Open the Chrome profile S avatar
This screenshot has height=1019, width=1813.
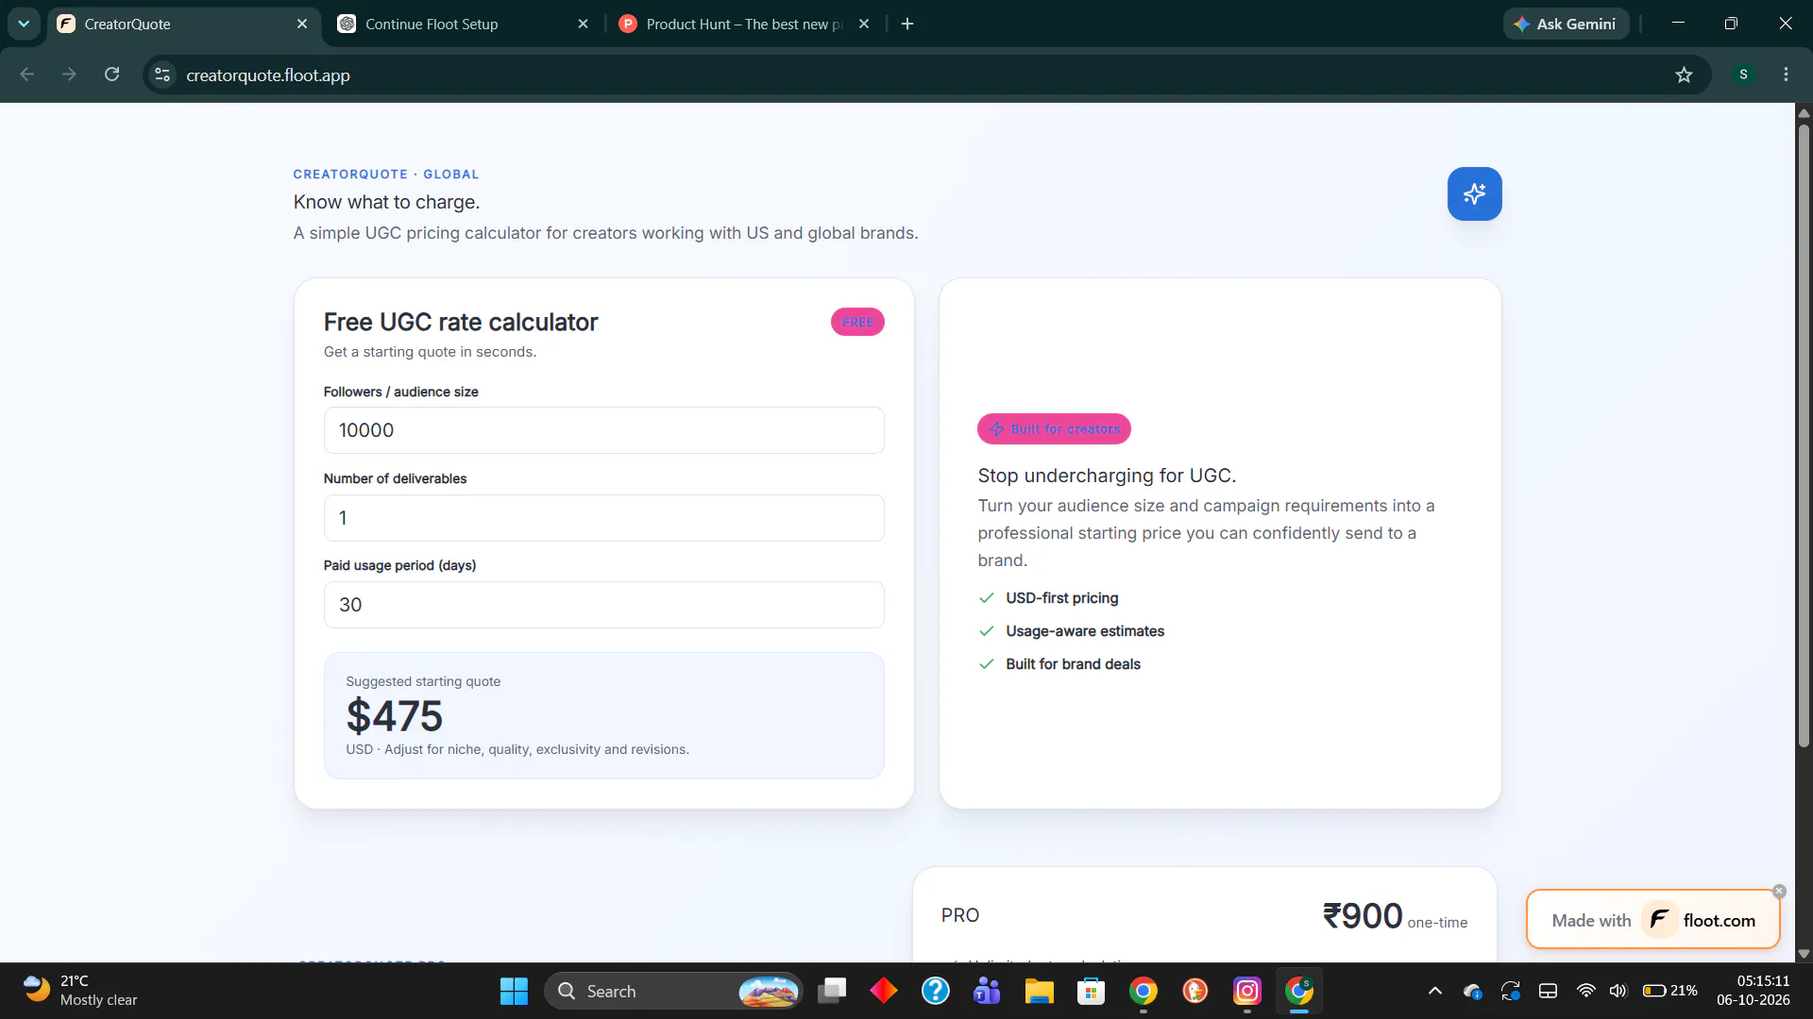[1743, 75]
